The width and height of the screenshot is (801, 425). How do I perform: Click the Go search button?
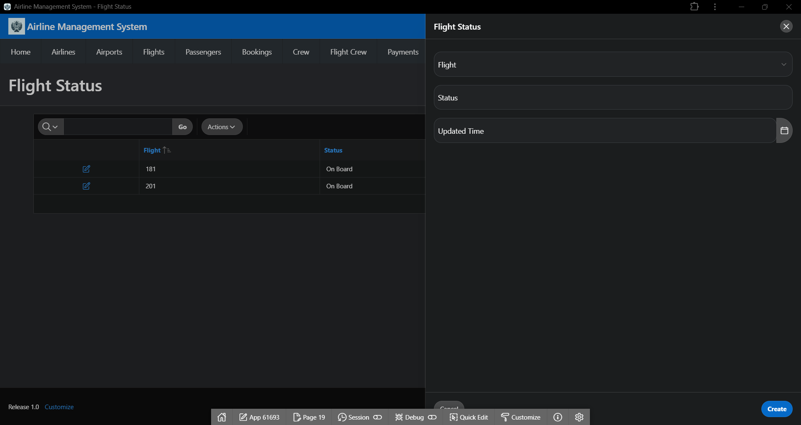point(182,127)
